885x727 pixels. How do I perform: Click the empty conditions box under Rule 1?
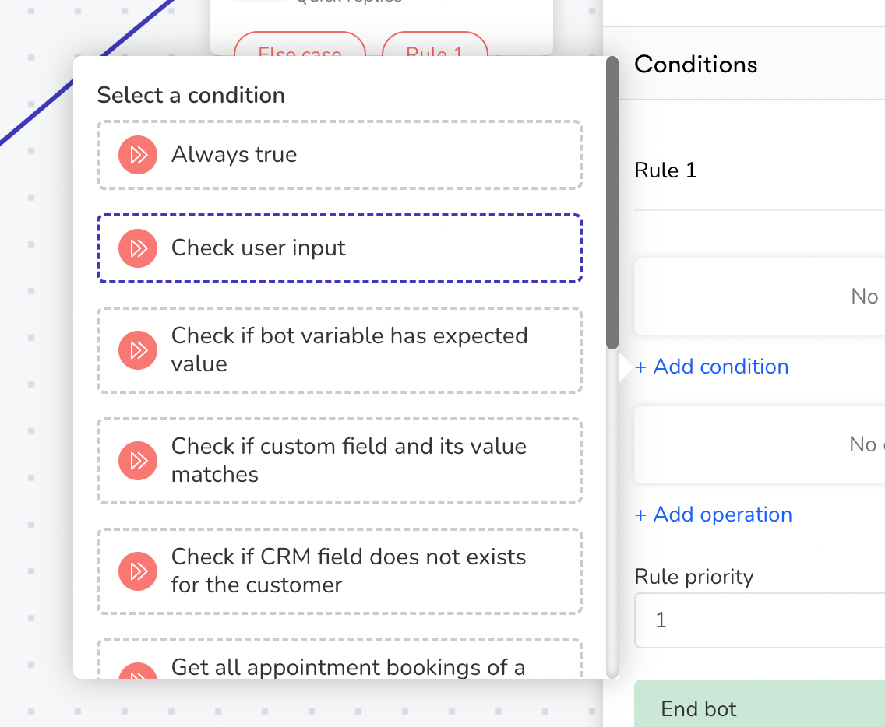tap(760, 297)
